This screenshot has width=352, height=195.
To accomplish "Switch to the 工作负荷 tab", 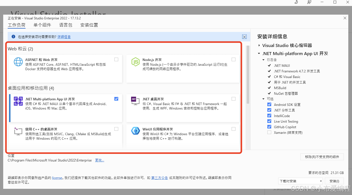I will (x=17, y=25).
